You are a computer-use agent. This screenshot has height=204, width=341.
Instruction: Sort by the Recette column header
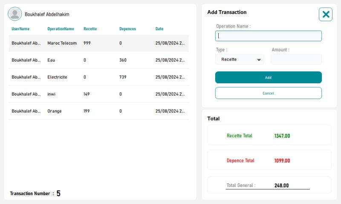[x=90, y=29]
